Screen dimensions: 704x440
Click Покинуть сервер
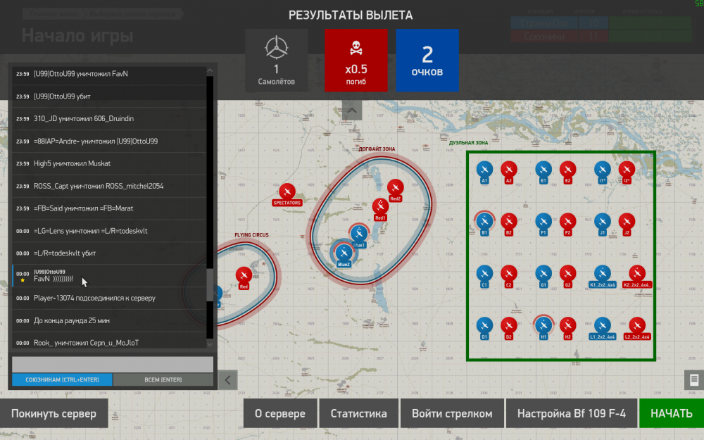click(x=54, y=413)
